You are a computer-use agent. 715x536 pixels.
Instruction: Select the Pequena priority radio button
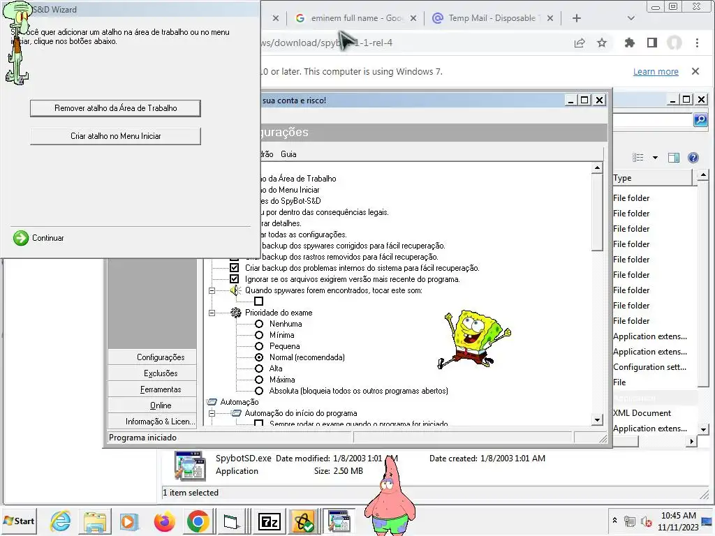click(259, 346)
